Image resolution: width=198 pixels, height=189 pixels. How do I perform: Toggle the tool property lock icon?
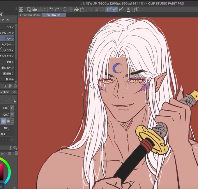click(x=14, y=101)
